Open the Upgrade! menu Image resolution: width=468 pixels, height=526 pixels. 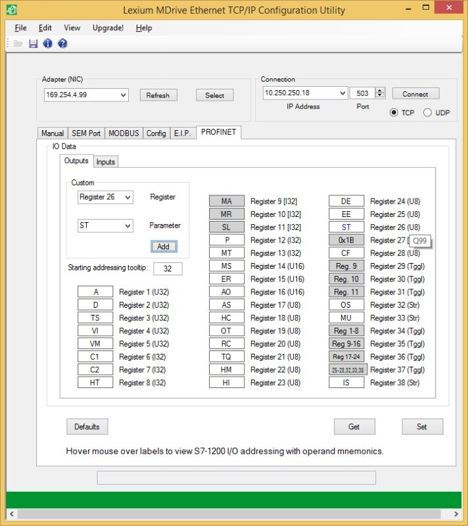tap(108, 28)
